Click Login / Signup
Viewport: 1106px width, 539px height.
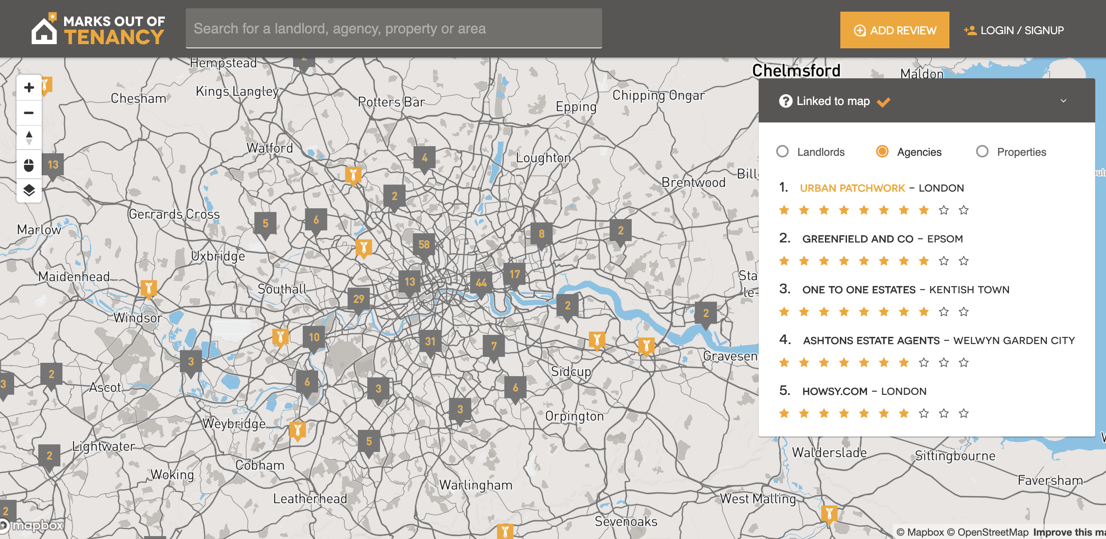1014,30
